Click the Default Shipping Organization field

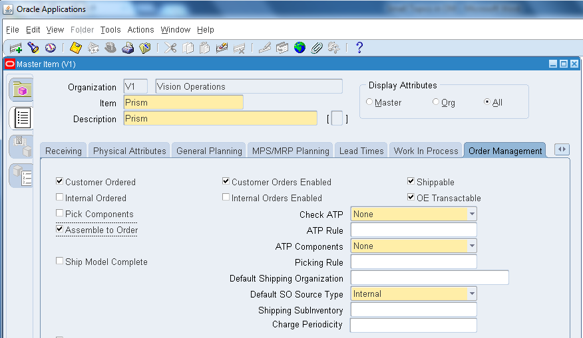coord(430,278)
